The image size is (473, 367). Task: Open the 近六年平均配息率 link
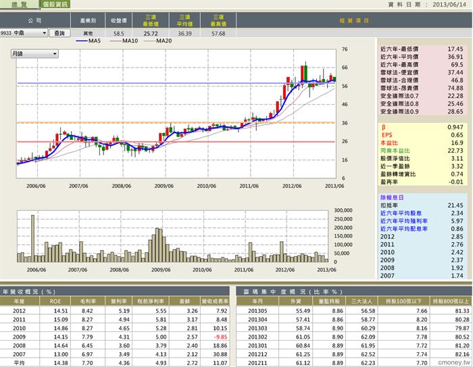coord(403,228)
